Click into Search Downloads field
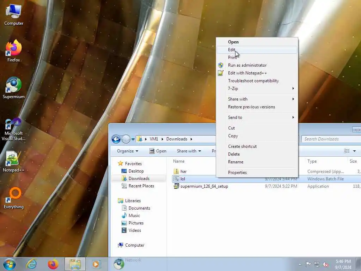 [x=331, y=139]
